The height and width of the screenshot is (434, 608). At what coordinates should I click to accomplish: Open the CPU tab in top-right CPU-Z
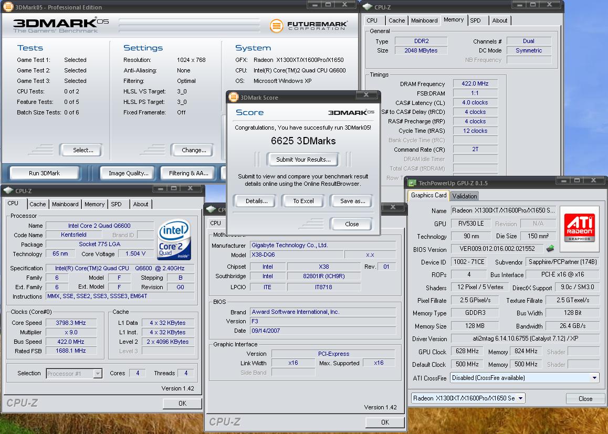click(x=372, y=20)
